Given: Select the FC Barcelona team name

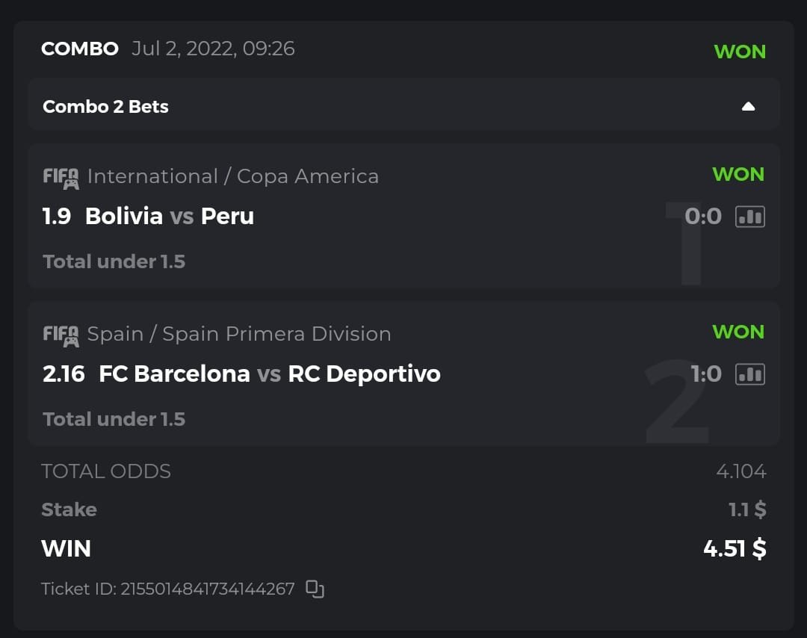Looking at the screenshot, I should click(174, 374).
